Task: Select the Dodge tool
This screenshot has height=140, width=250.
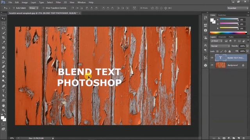Action: pos(4,81)
